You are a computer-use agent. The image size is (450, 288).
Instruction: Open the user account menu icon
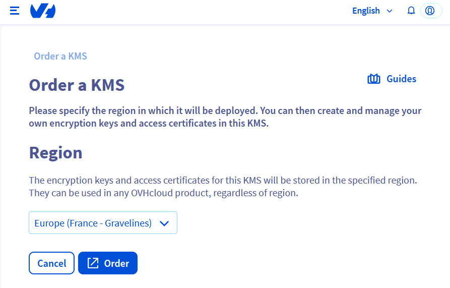tap(430, 11)
